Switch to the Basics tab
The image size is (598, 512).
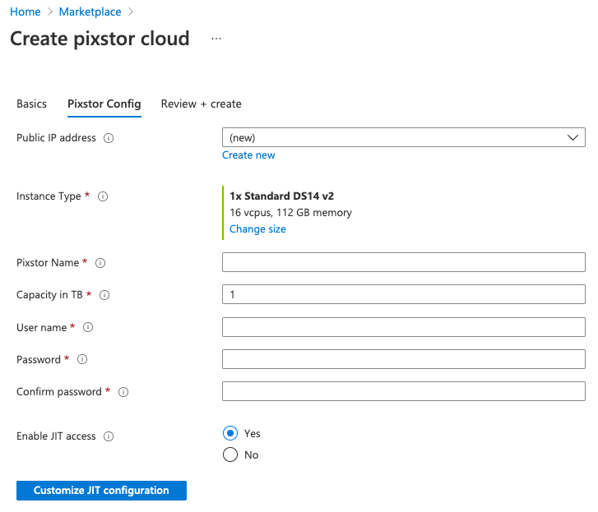(31, 104)
